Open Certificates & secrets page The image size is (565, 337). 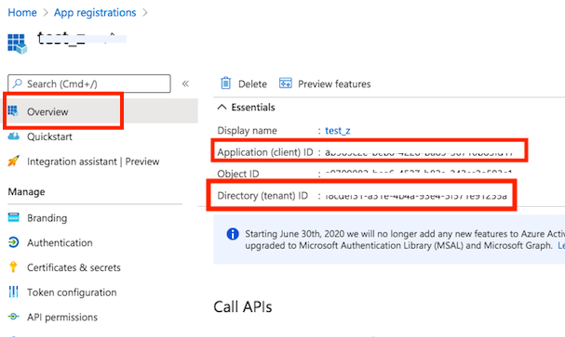point(74,267)
